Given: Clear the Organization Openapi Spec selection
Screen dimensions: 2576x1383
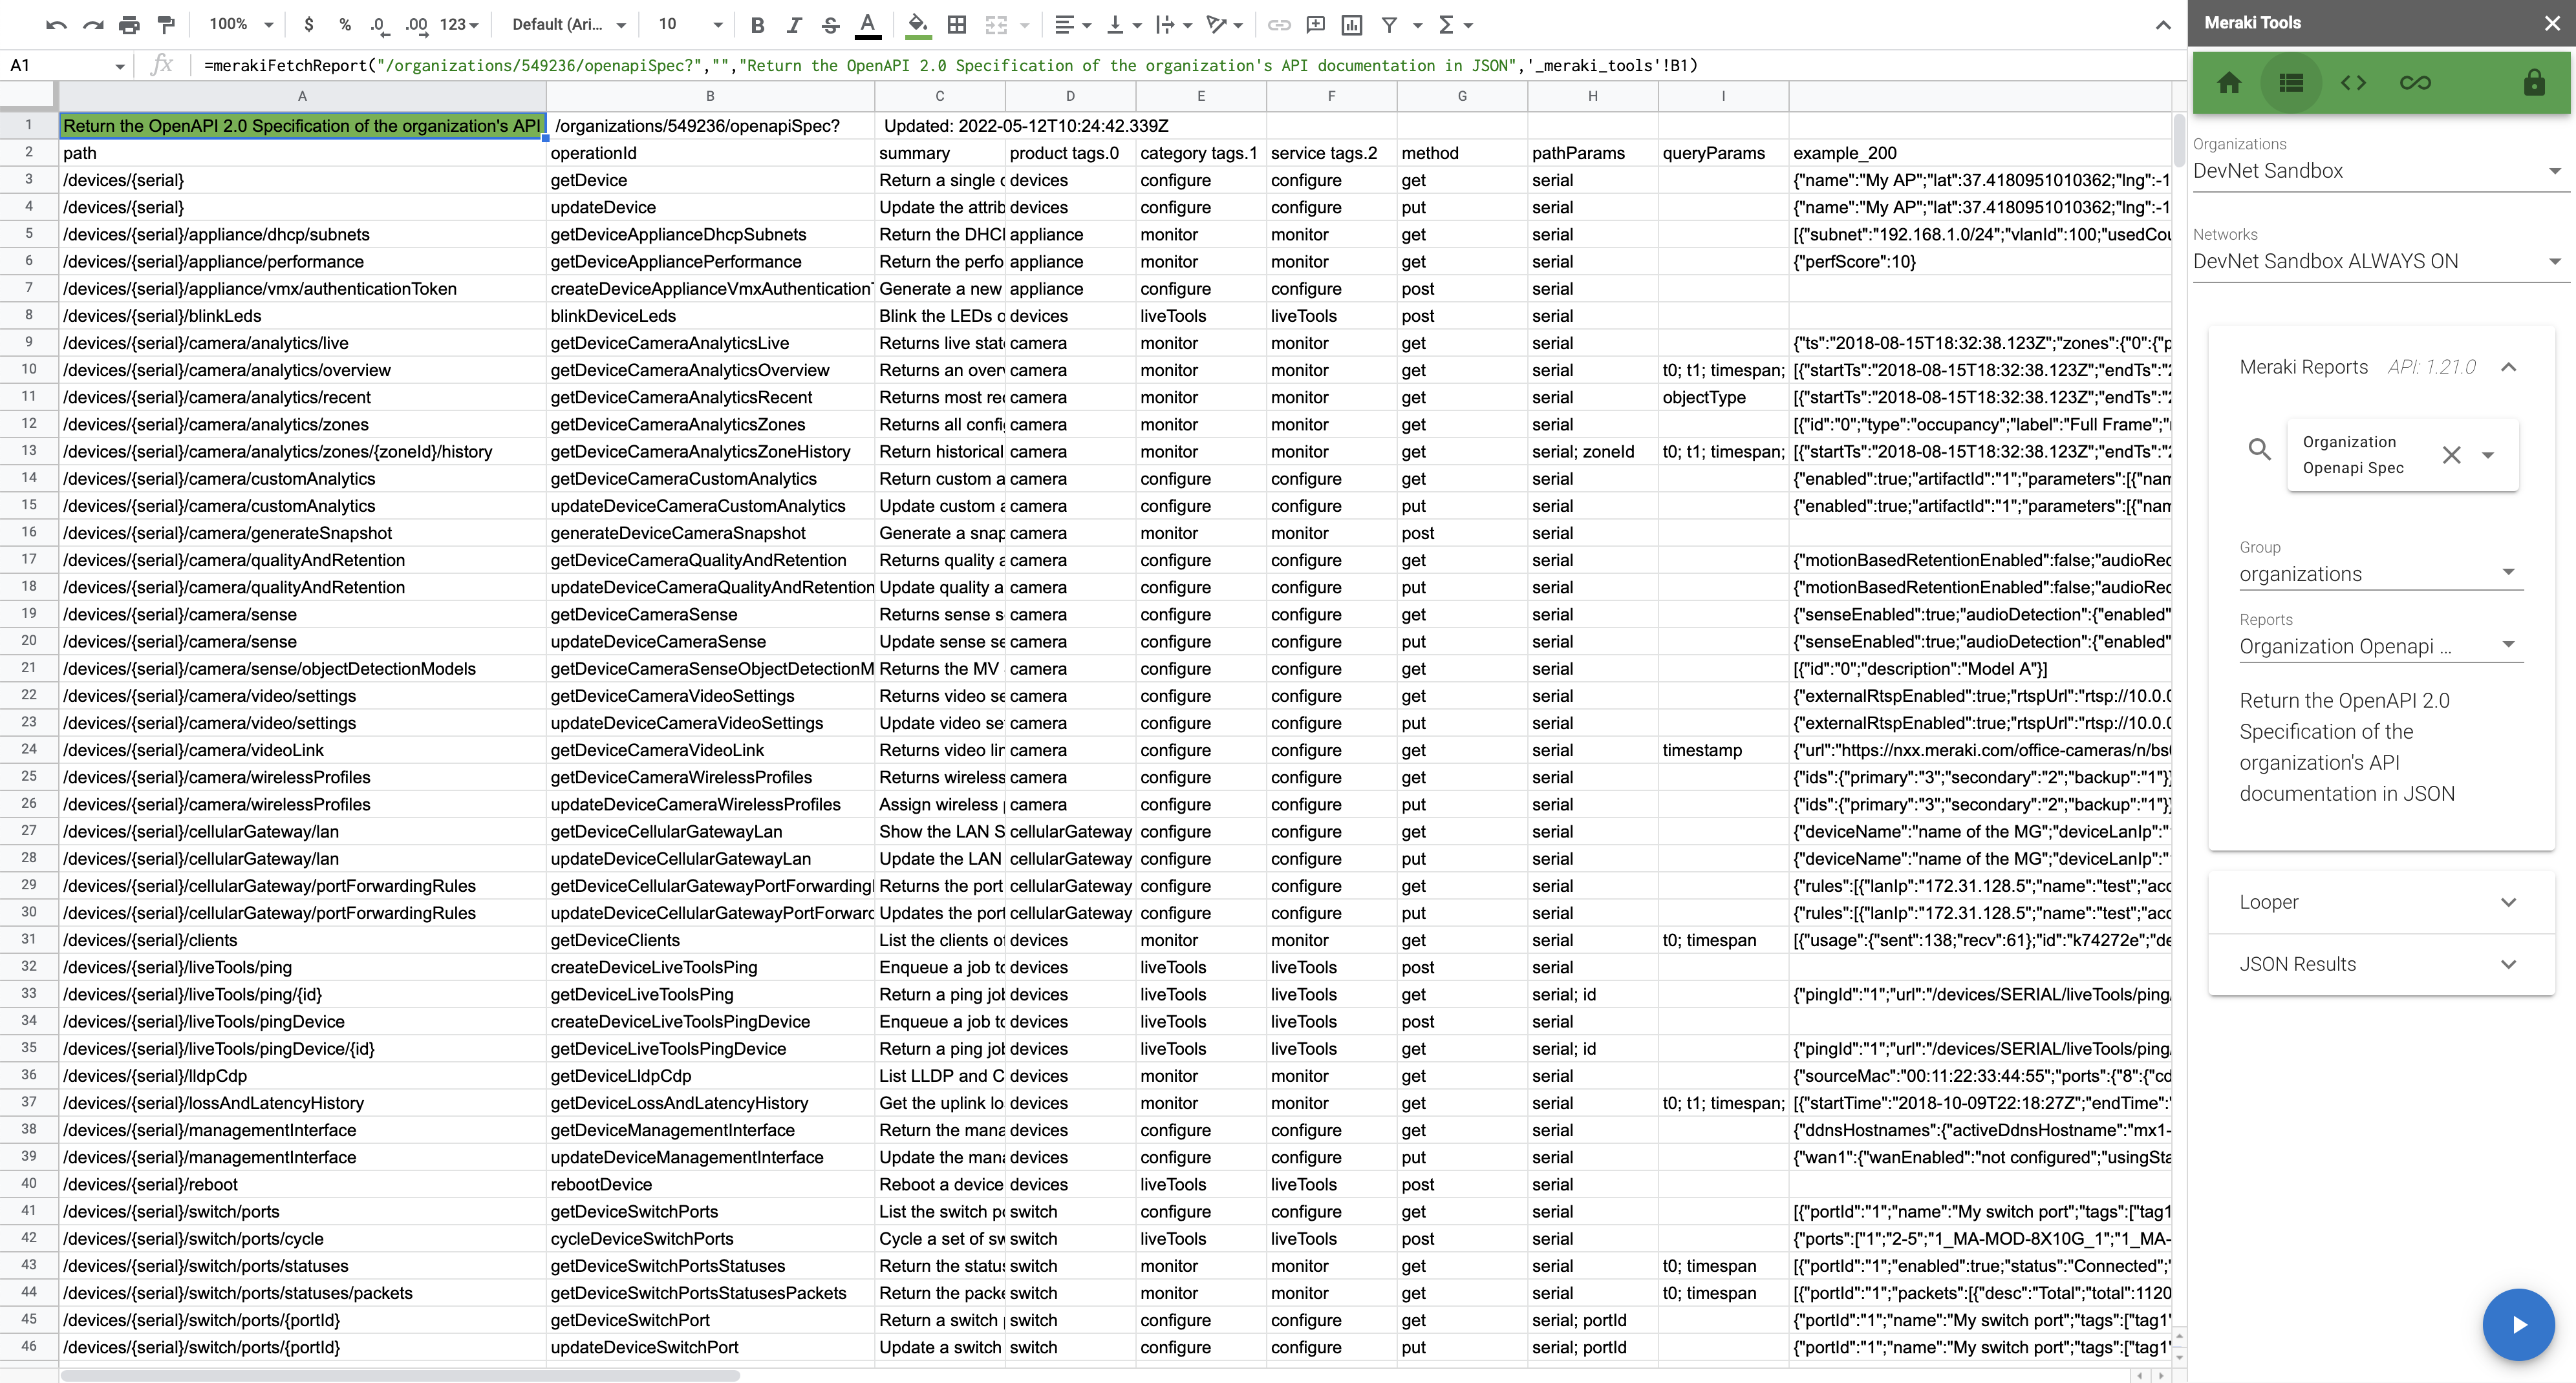Looking at the screenshot, I should [2452, 455].
